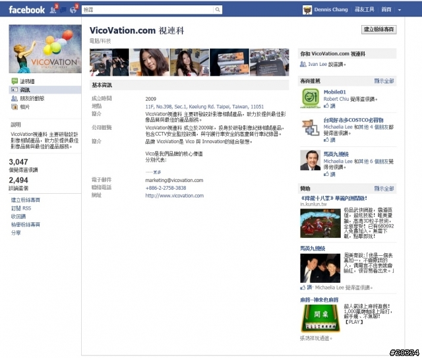The width and height of the screenshot is (422, 358).
Task: Click the unlike link in left sidebar
Action: pos(18,216)
